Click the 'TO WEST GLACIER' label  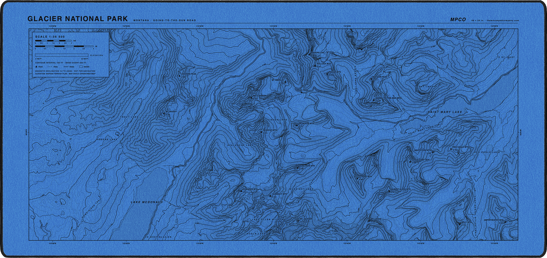click(159, 237)
